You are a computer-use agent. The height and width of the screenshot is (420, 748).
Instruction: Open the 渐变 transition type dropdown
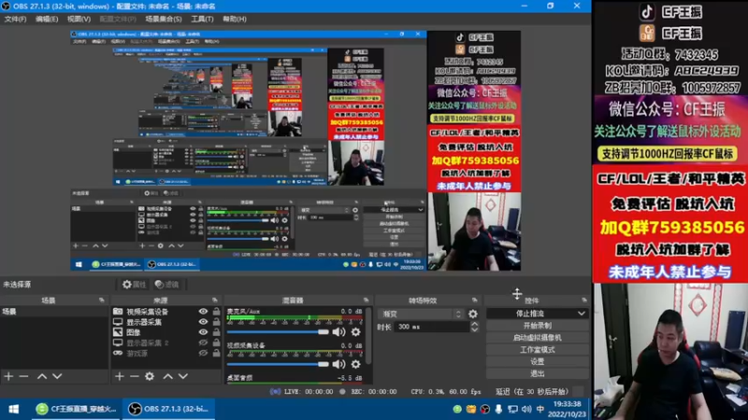pyautogui.click(x=422, y=314)
